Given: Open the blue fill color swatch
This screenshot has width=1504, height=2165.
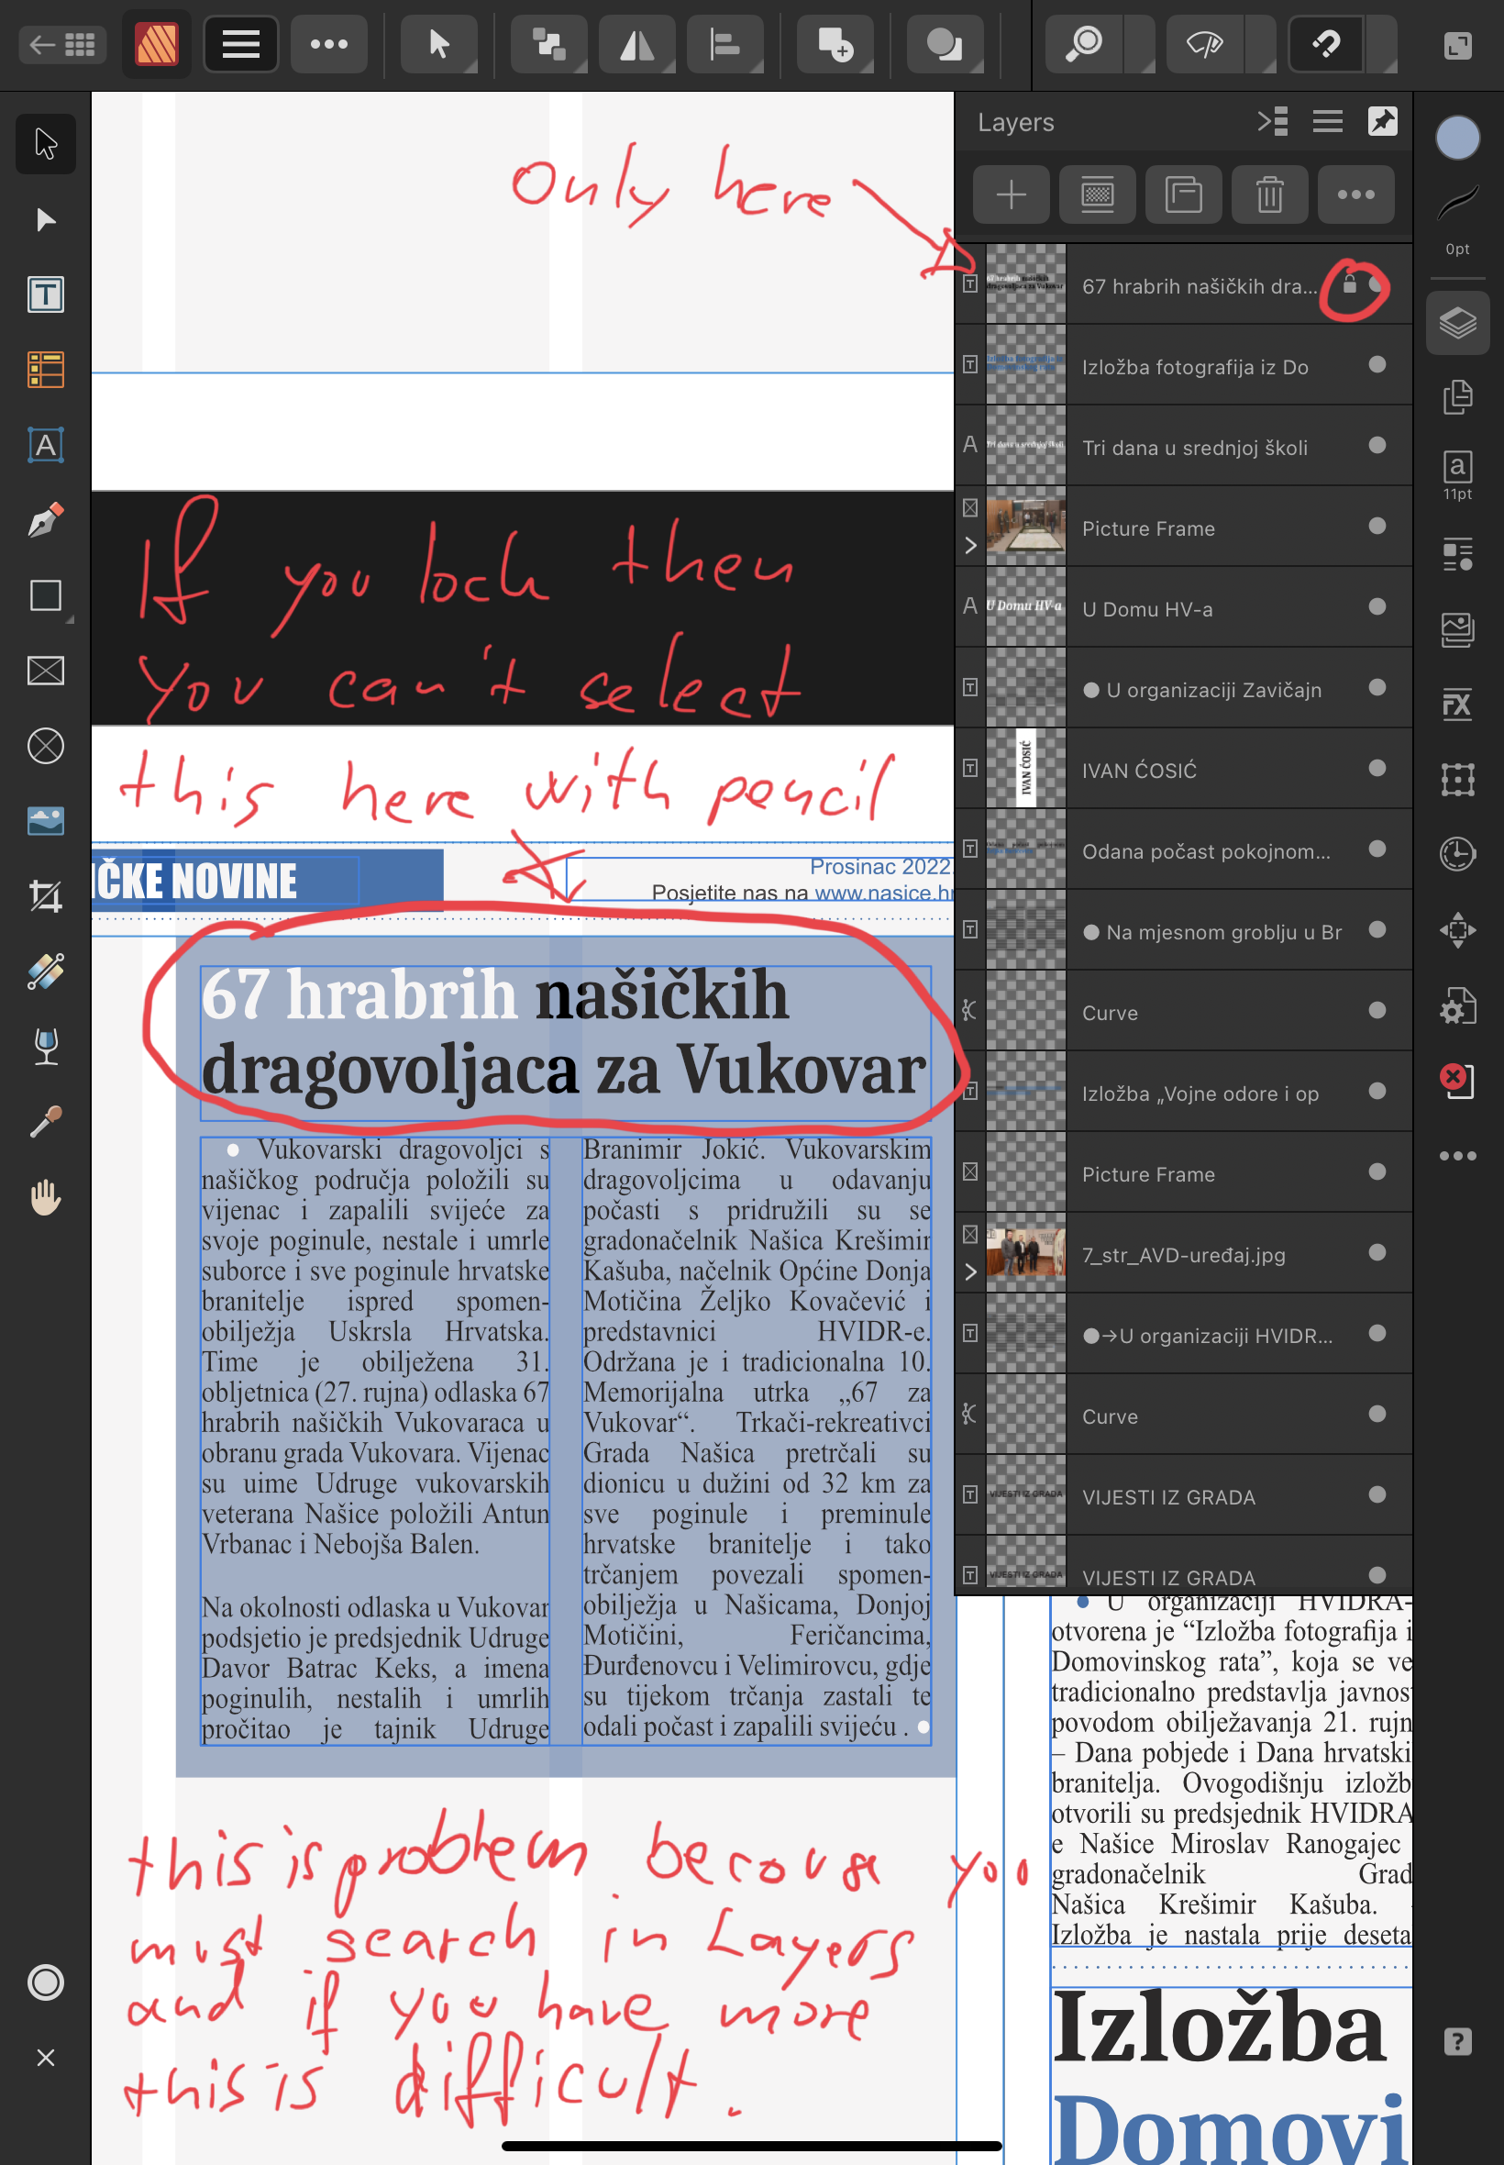Looking at the screenshot, I should click(1457, 138).
